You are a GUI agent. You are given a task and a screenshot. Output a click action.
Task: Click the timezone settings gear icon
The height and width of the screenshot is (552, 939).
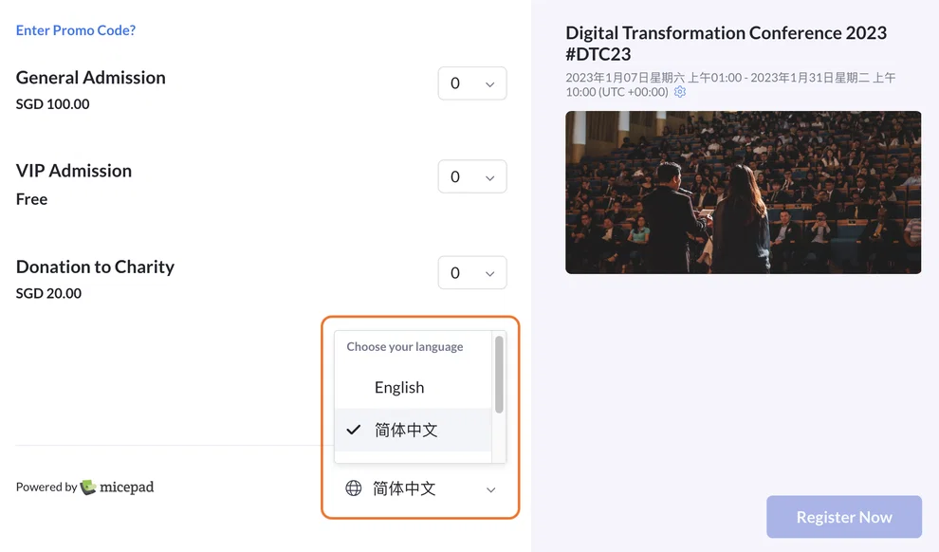[x=680, y=92]
